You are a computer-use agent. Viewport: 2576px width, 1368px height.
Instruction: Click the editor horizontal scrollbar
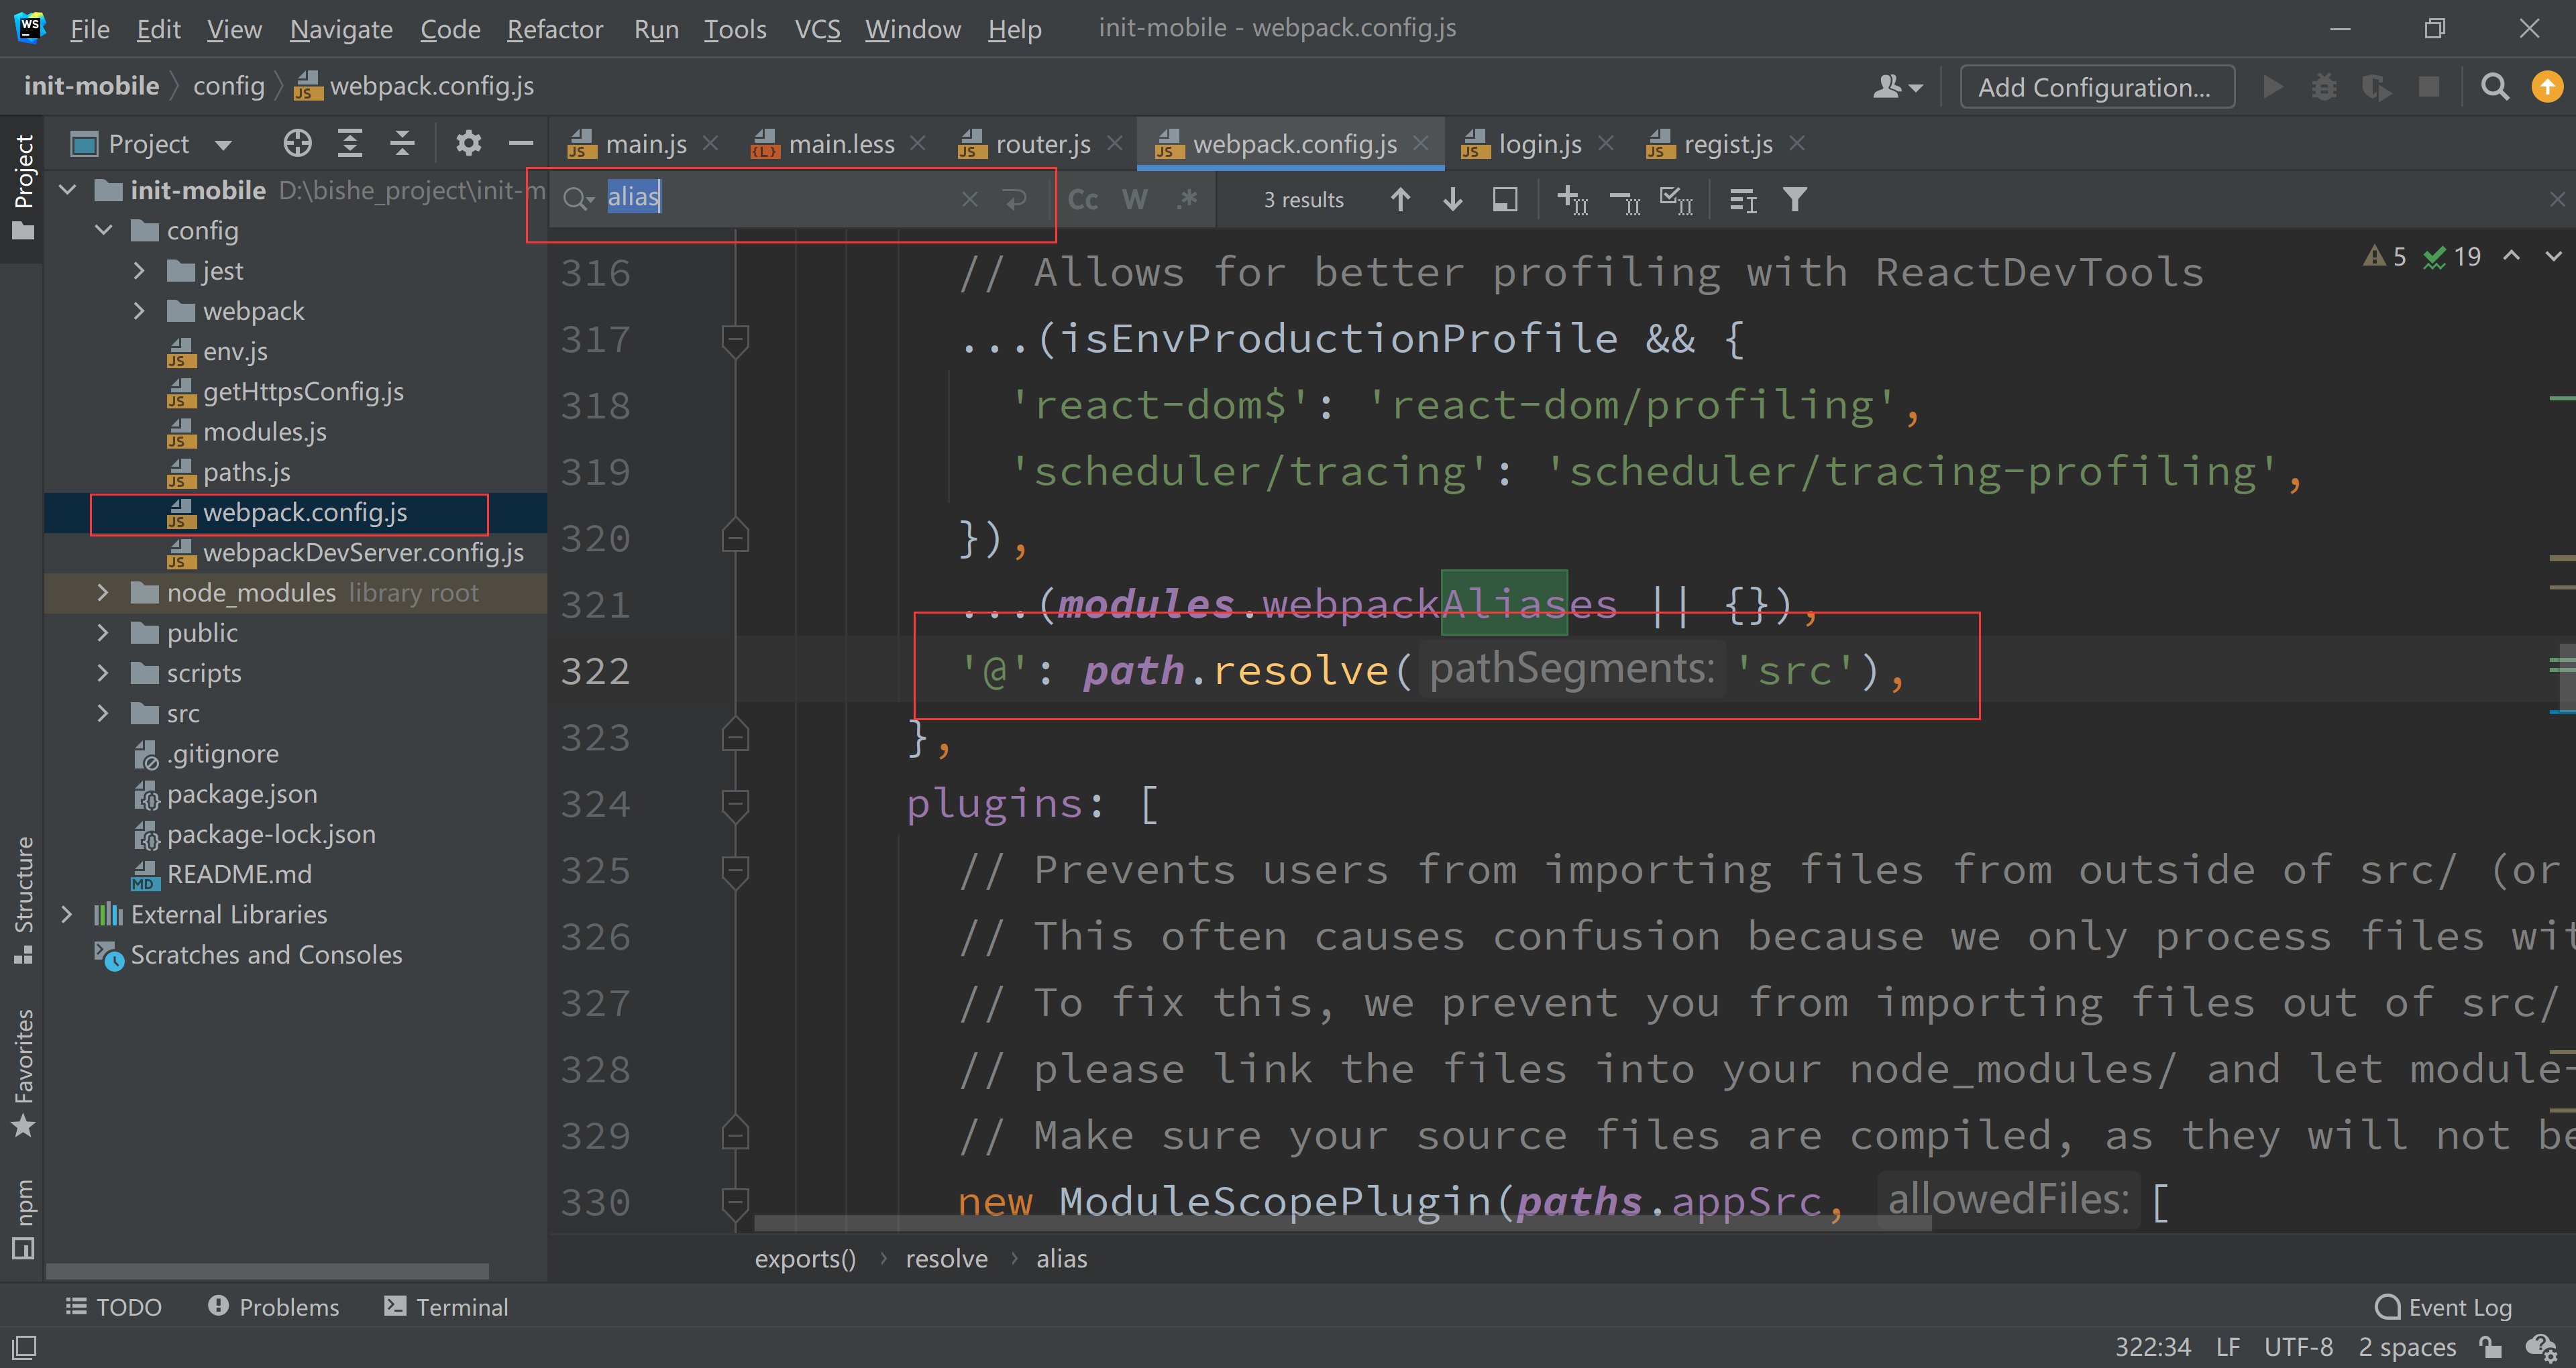point(1342,1222)
